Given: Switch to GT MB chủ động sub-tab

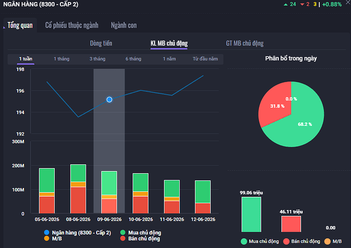Looking at the screenshot, I should 245,43.
